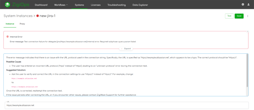Click the 'Possible Cause:' heading
Image resolution: width=254 pixels, height=110 pixels.
click(x=14, y=62)
